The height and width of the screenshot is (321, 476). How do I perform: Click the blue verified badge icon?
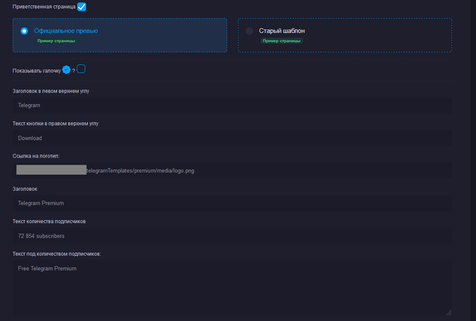[66, 70]
